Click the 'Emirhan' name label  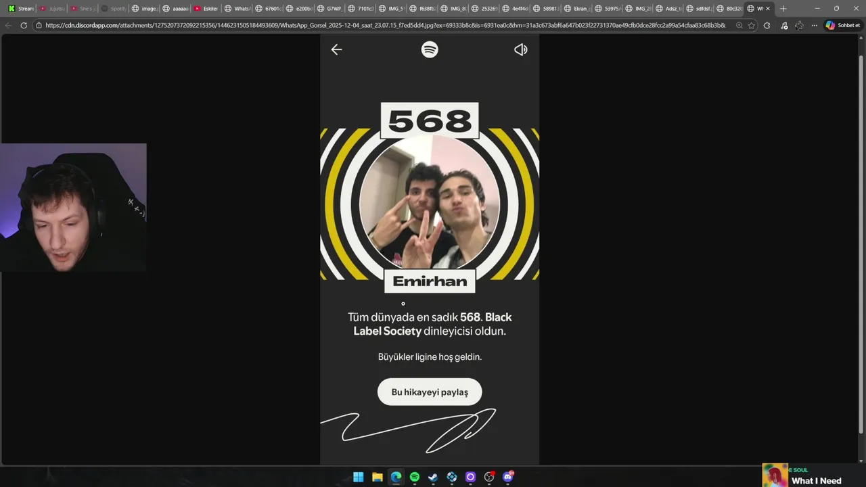pos(430,281)
